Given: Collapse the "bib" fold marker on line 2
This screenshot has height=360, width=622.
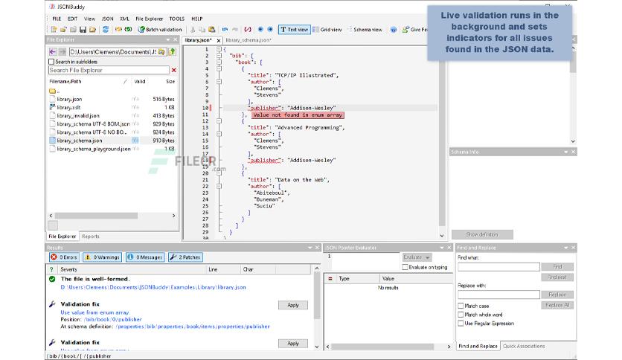Looking at the screenshot, I should pos(219,56).
